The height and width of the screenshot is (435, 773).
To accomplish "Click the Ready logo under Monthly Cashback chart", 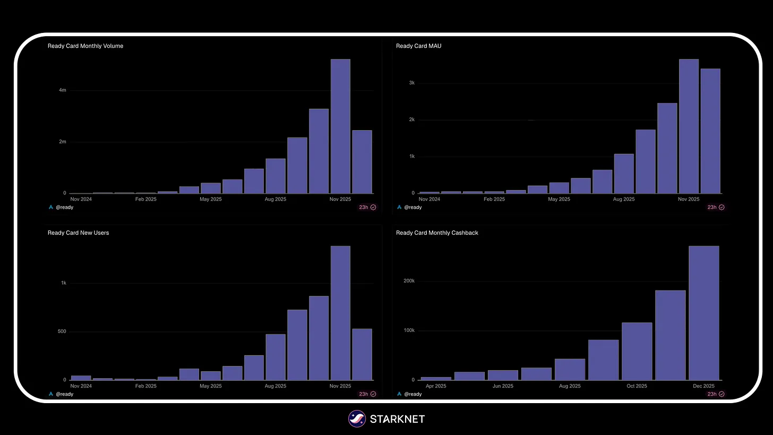I will click(399, 394).
